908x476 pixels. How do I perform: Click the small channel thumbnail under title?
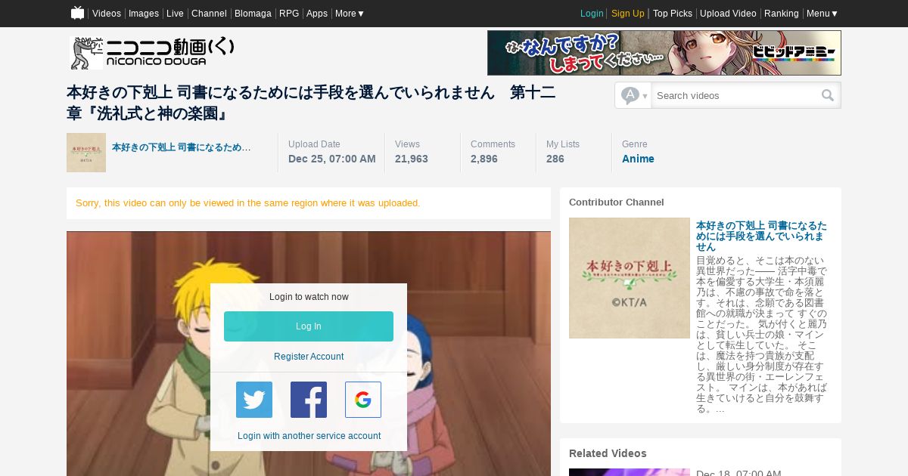[x=86, y=153]
